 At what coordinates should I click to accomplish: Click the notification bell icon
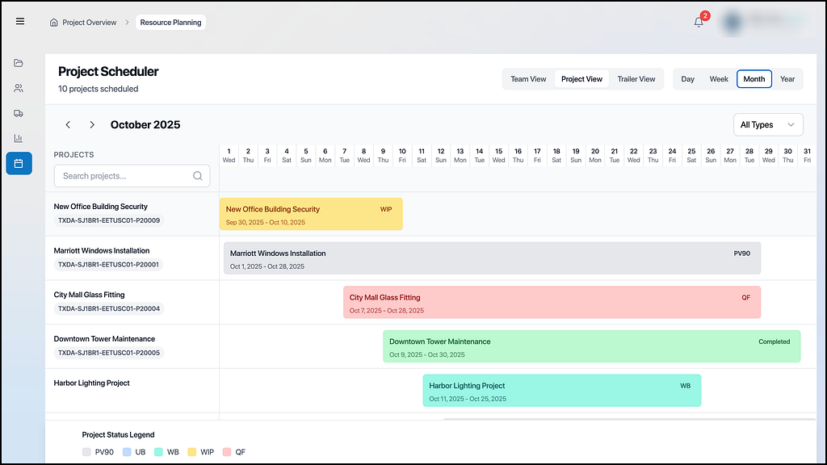[x=699, y=22]
